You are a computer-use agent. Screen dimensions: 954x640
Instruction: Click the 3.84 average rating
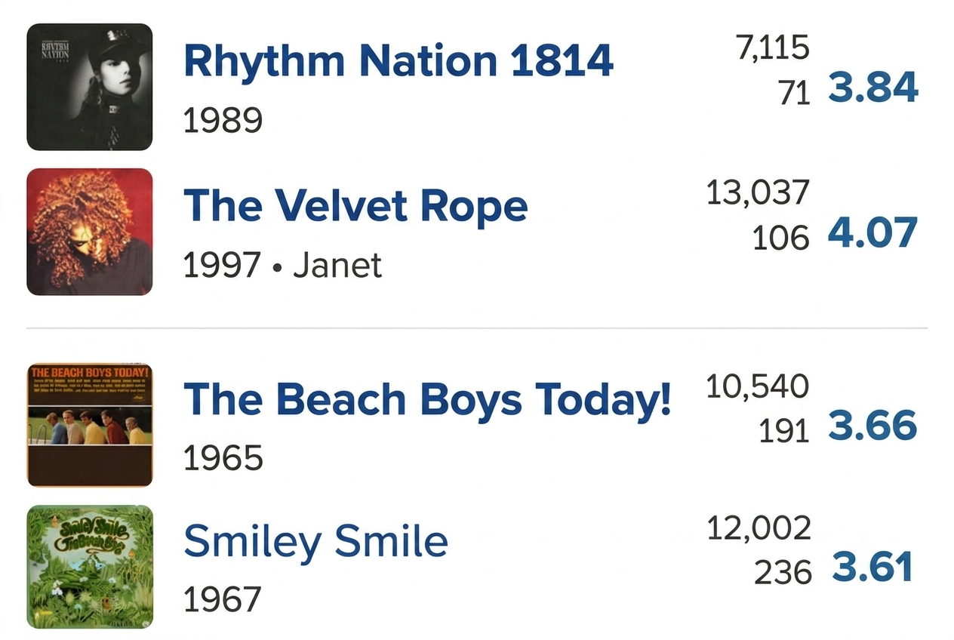click(873, 88)
